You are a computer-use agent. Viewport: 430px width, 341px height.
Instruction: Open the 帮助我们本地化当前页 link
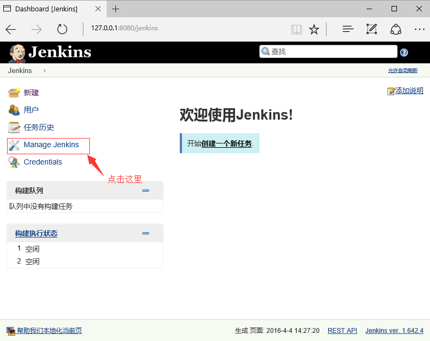[x=49, y=331]
